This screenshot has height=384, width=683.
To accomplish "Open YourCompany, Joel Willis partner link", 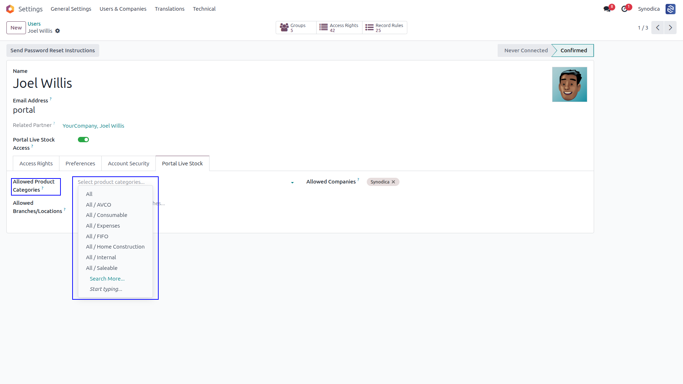I will click(94, 126).
